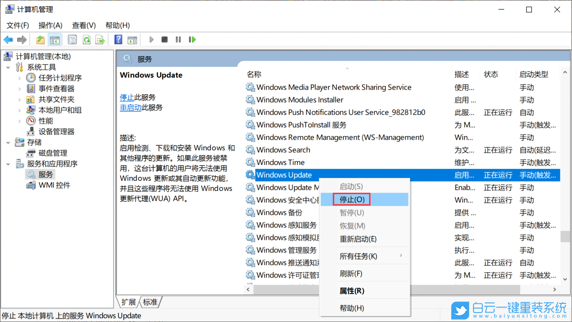Click the Pause service toolbar icon

[x=178, y=40]
